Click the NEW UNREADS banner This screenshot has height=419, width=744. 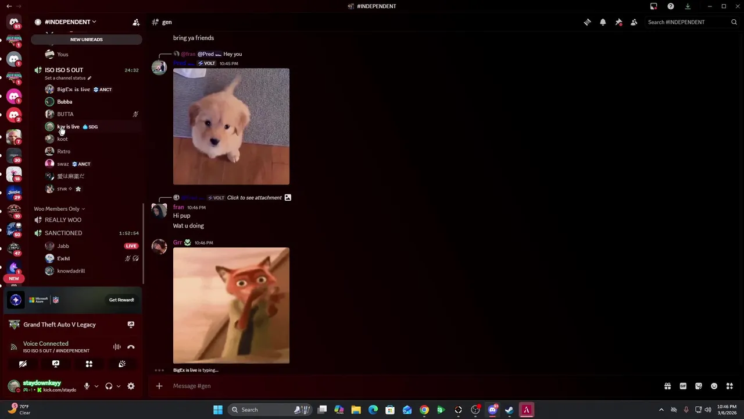pos(87,40)
